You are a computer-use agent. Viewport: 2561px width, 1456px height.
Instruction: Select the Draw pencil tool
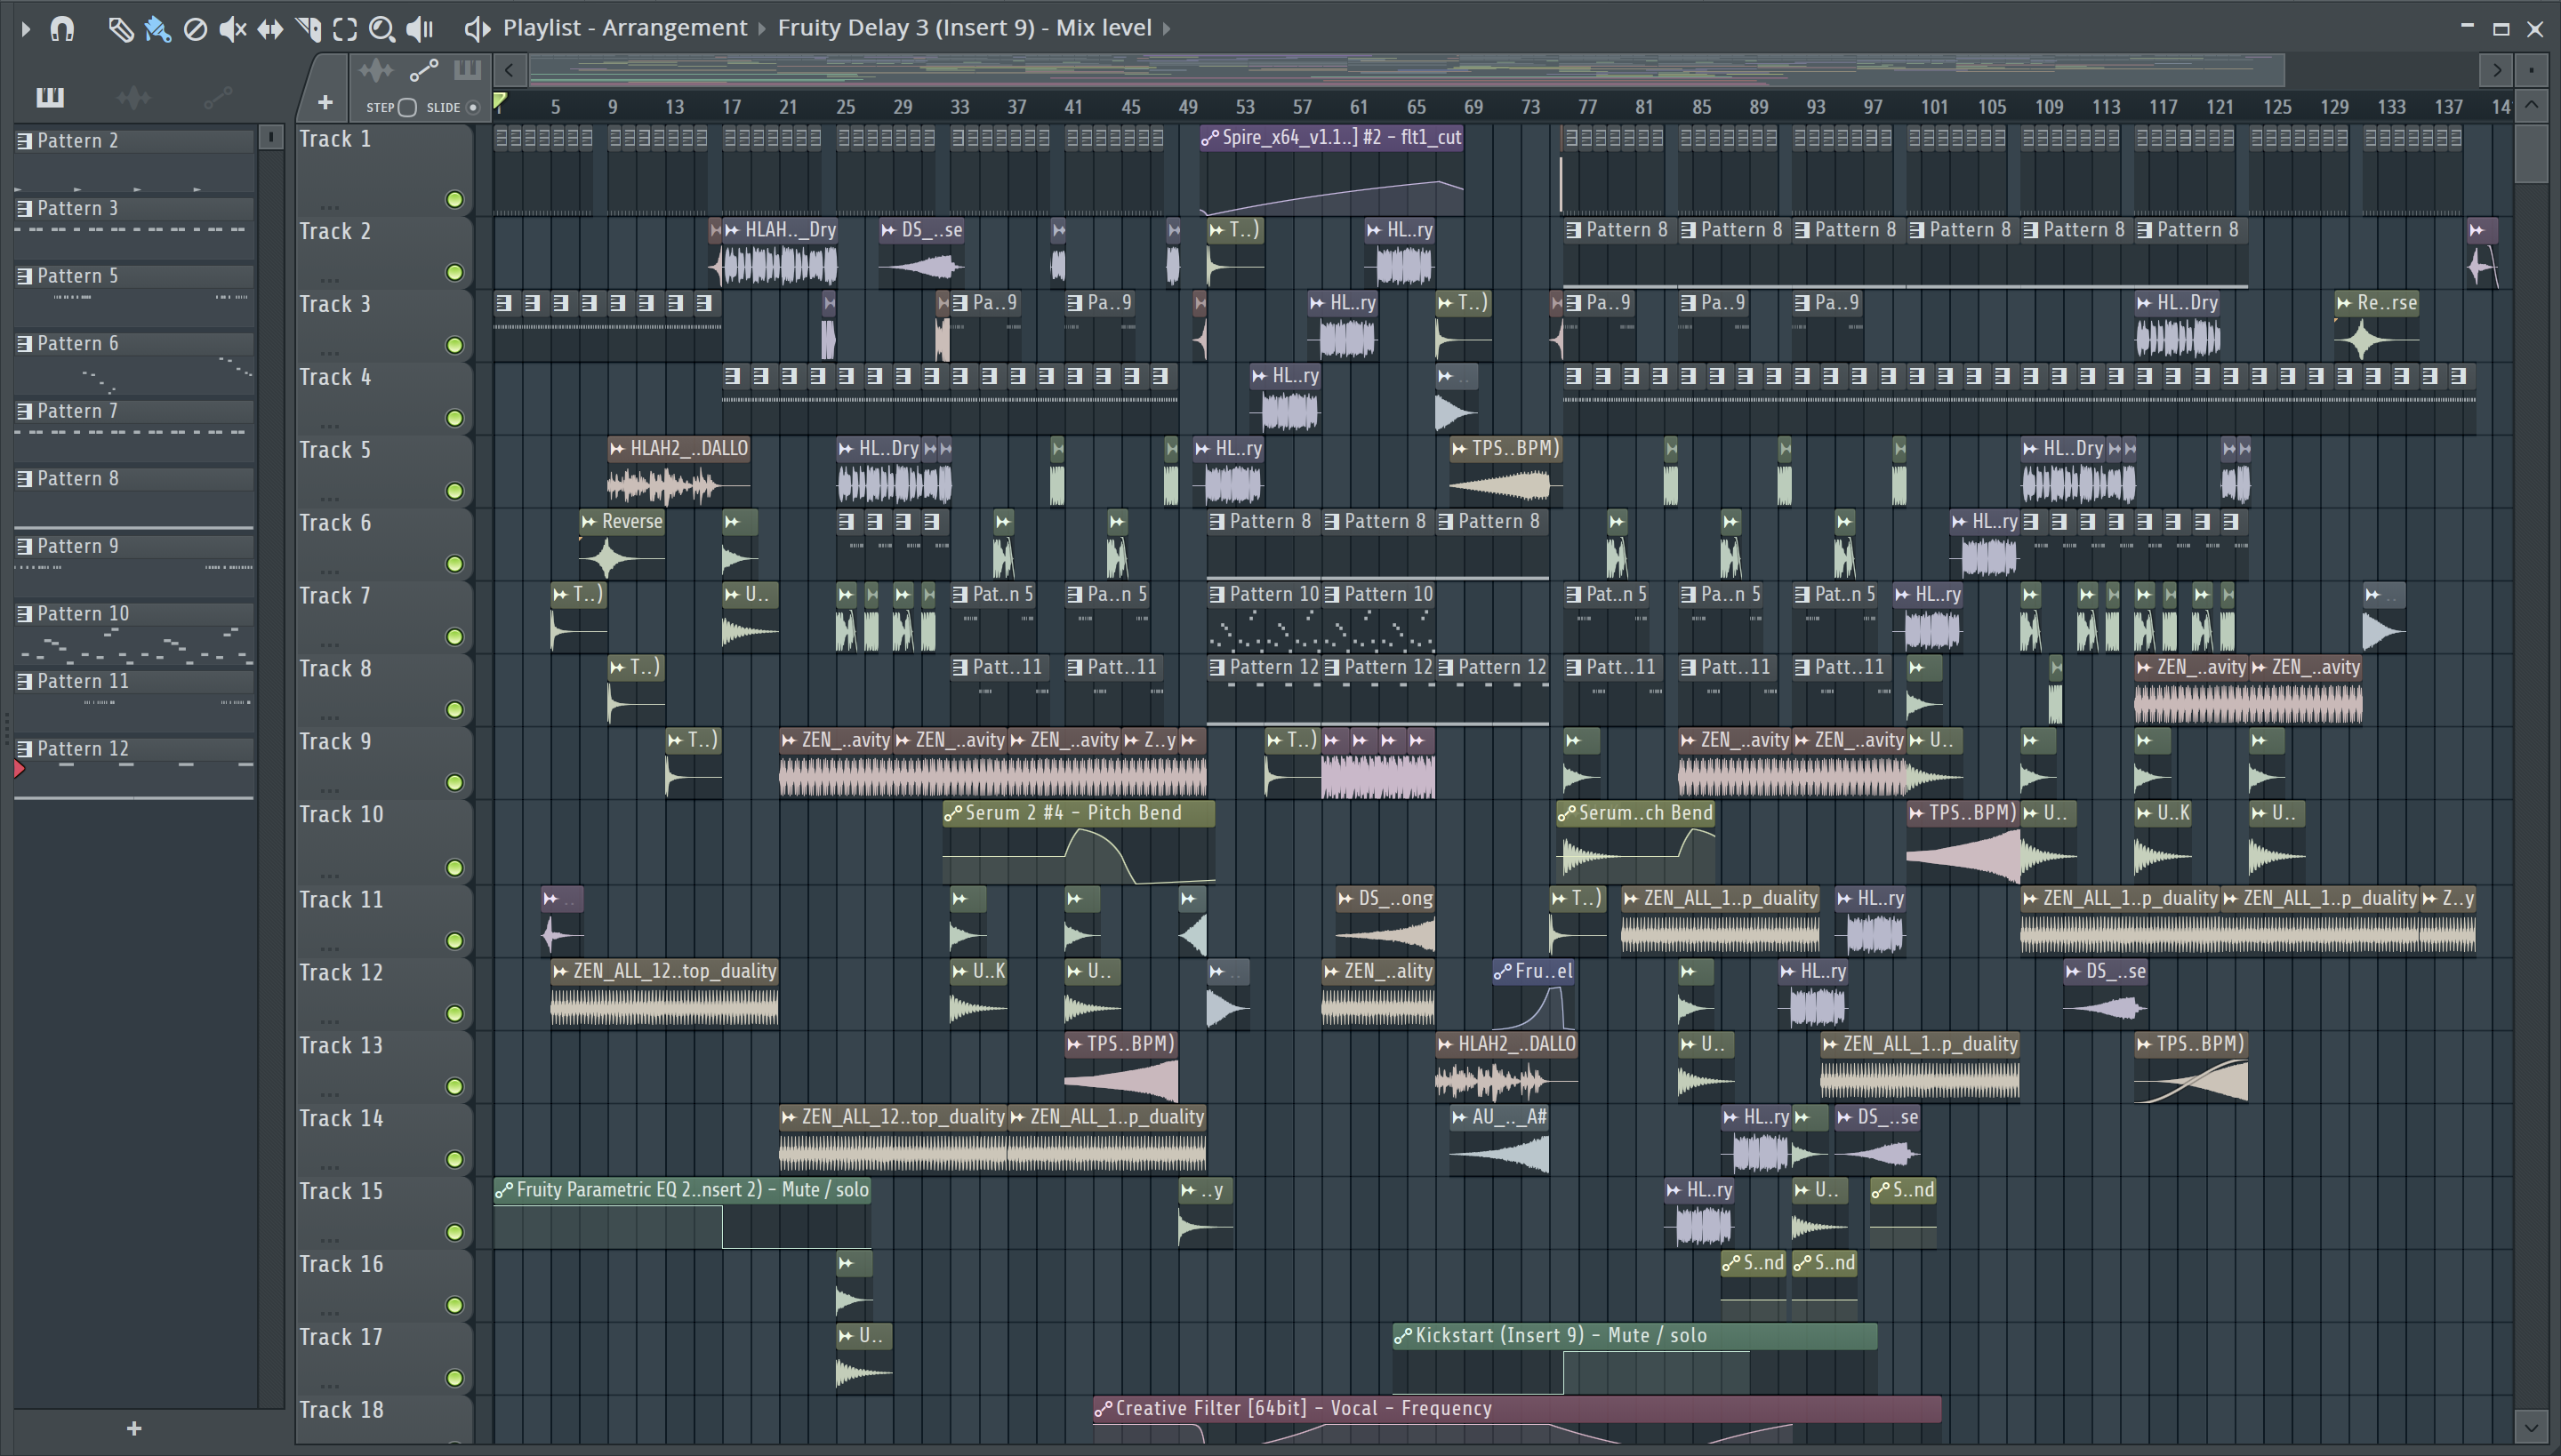[120, 29]
